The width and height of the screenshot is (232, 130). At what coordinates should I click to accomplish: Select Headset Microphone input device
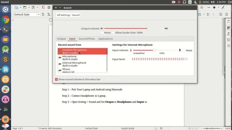click(x=83, y=51)
